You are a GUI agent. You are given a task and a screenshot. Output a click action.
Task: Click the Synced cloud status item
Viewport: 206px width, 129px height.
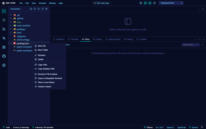pos(193,127)
